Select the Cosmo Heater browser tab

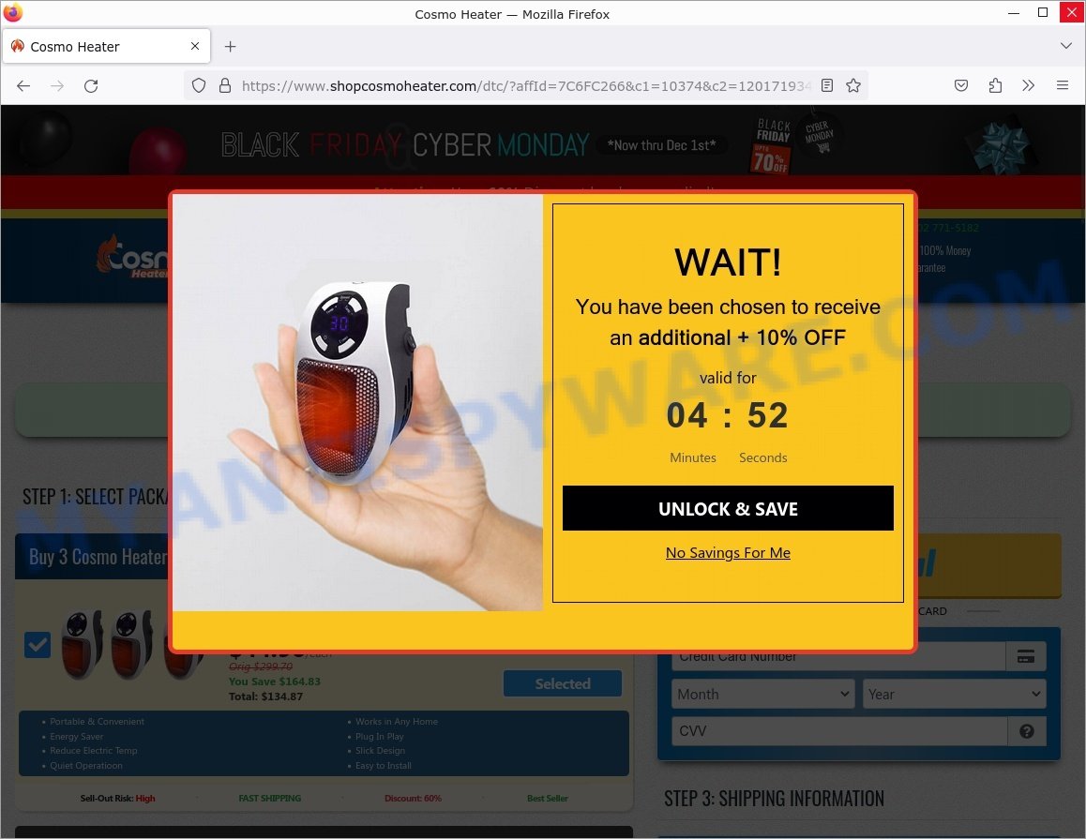coord(107,46)
